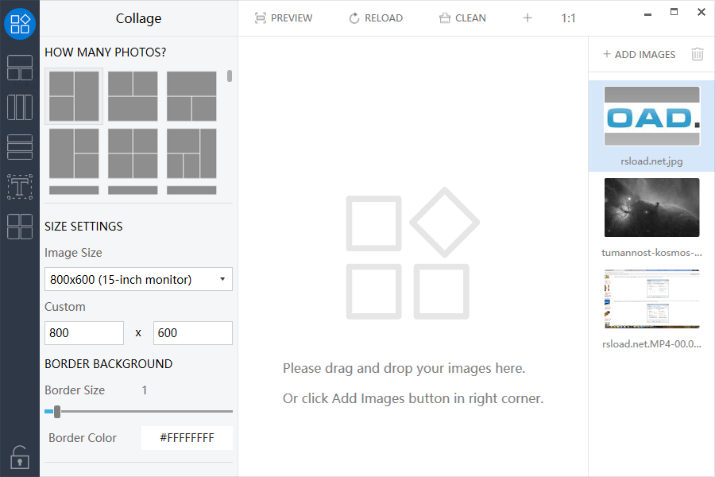Screen dimensions: 715x477
Task: Delete images with the trash icon
Action: [x=698, y=54]
